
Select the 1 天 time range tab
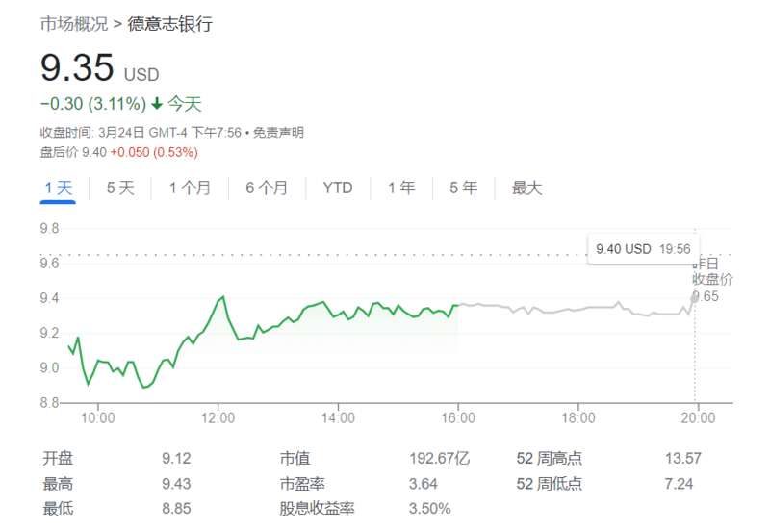58,188
